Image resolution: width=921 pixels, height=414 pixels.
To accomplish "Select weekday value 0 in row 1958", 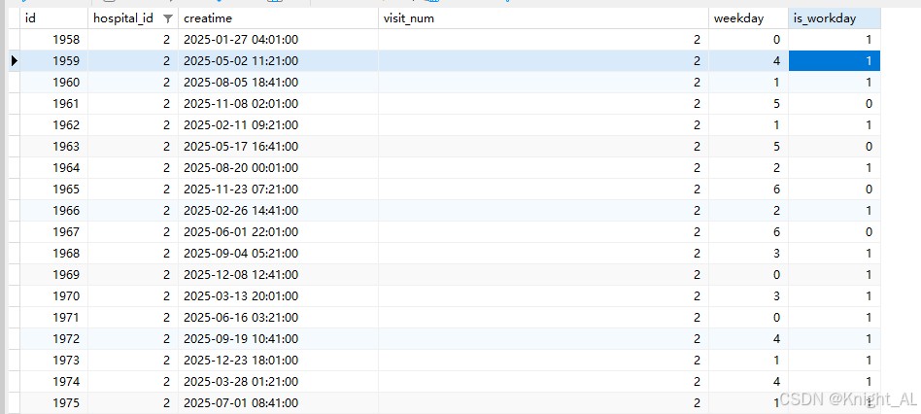I will coord(748,40).
